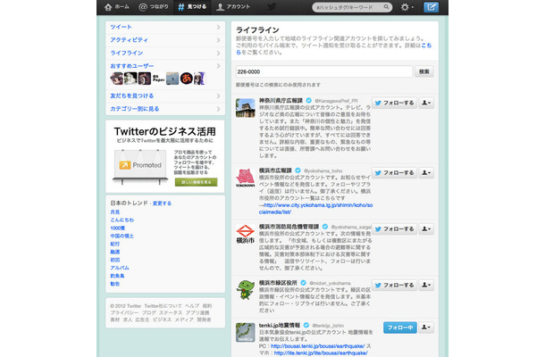The height and width of the screenshot is (357, 545).
Task: Open アクティビティ in the left menu
Action: [x=165, y=40]
